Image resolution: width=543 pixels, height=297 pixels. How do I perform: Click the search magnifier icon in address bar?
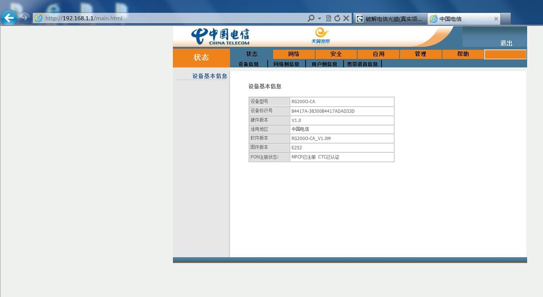point(311,18)
